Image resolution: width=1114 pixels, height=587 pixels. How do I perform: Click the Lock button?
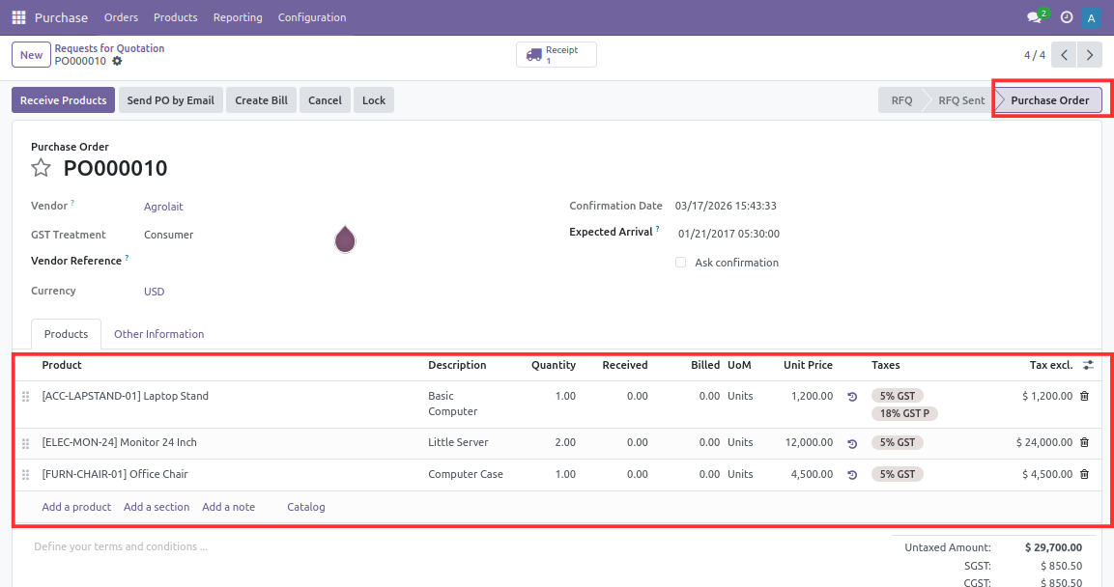coord(374,100)
